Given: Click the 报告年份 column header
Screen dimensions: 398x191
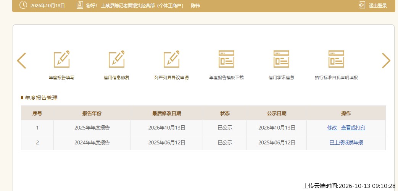Looking at the screenshot, I should (x=92, y=113).
